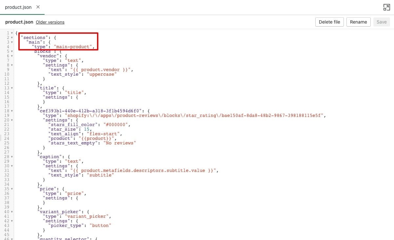Close the product.json tab

pyautogui.click(x=38, y=7)
